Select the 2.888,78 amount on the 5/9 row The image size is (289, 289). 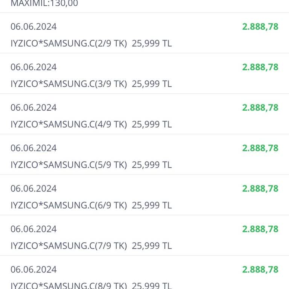click(260, 148)
